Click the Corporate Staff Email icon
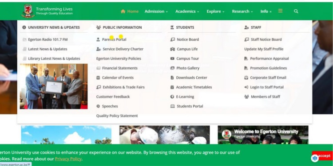This screenshot has height=166, width=333. point(246,78)
